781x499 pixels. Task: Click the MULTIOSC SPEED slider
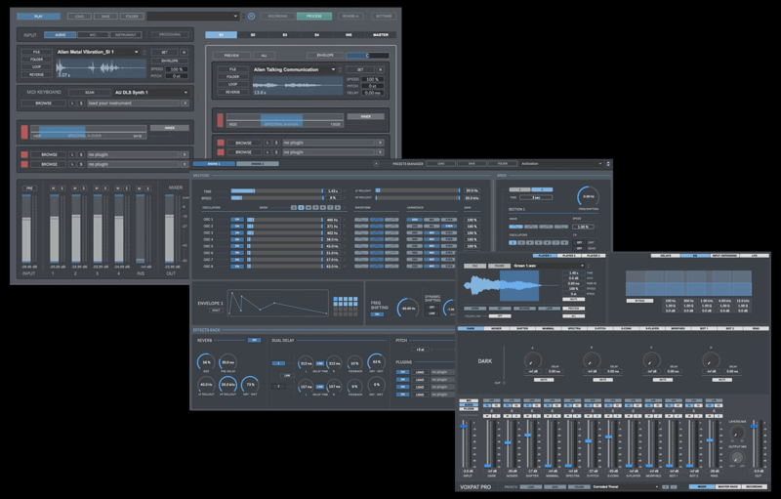(277, 198)
